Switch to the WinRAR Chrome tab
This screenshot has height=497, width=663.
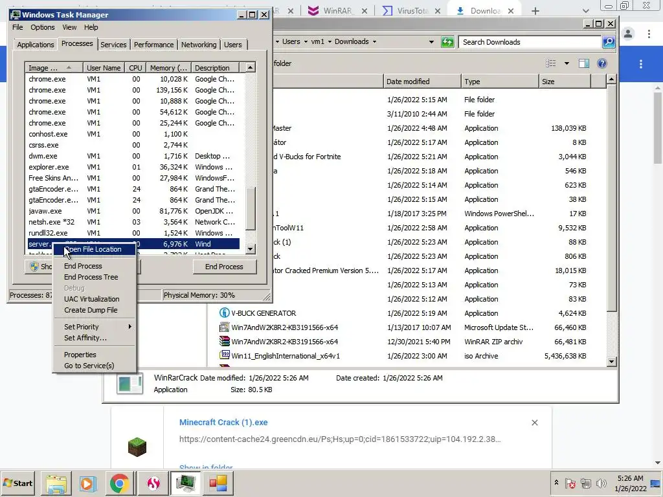[x=337, y=11]
